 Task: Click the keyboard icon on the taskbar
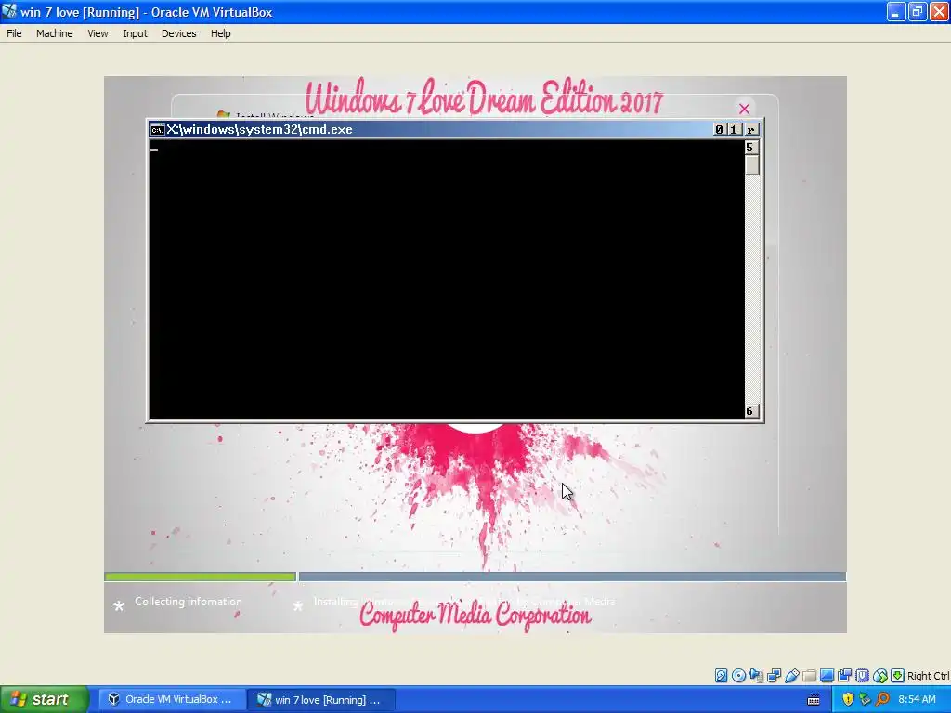[x=814, y=700]
